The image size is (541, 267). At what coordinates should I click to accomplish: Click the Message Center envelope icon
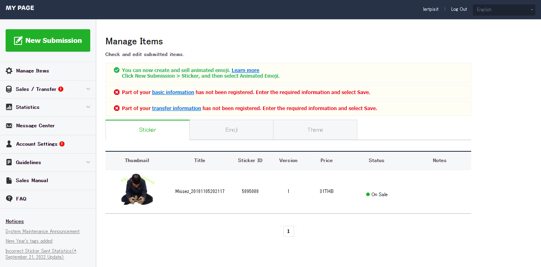coord(9,126)
